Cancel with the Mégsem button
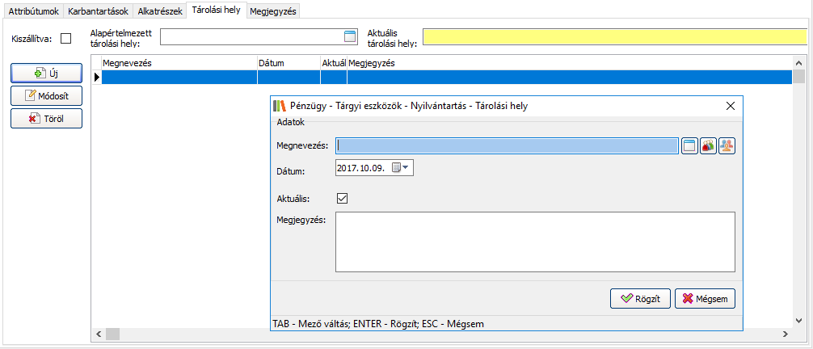 click(705, 298)
